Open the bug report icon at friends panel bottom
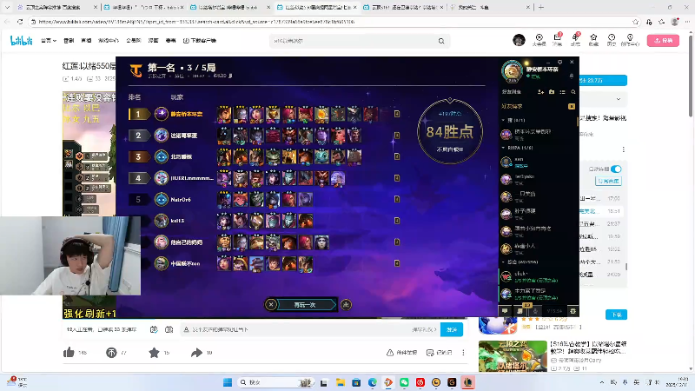695x391 pixels. point(573,311)
